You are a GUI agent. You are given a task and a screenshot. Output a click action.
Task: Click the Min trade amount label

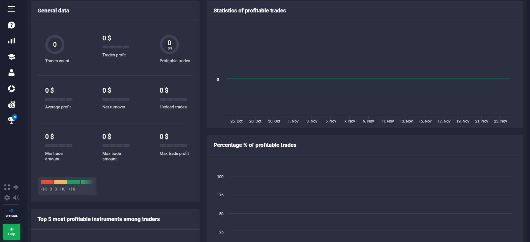click(x=54, y=156)
